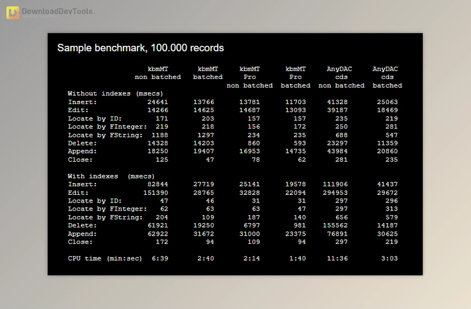Viewport: 471px width, 309px height.
Task: Click the CPU time 11:36
Action: tap(337, 258)
